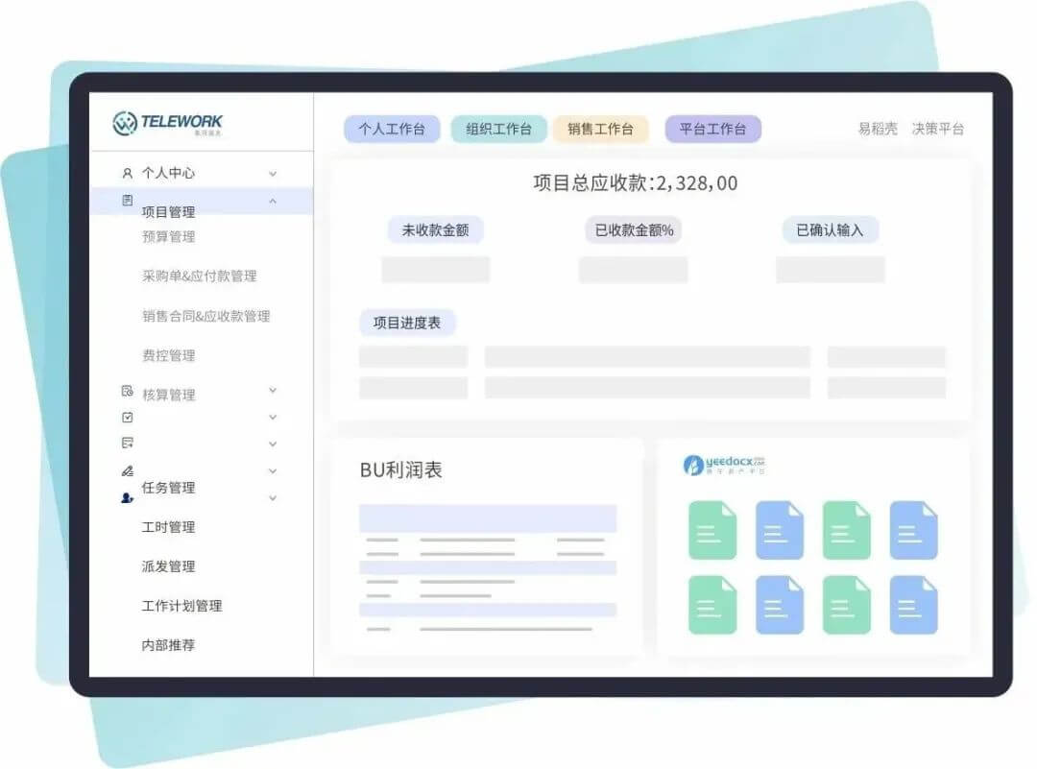This screenshot has width=1037, height=769.
Task: Click the user icon beside 任务管理
Action: tap(127, 498)
